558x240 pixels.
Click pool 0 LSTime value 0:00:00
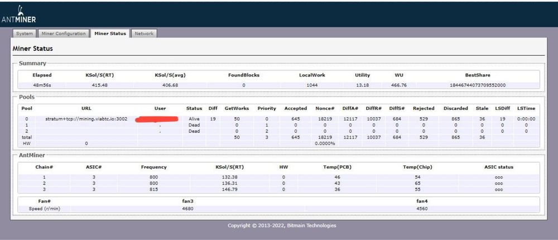click(526, 119)
